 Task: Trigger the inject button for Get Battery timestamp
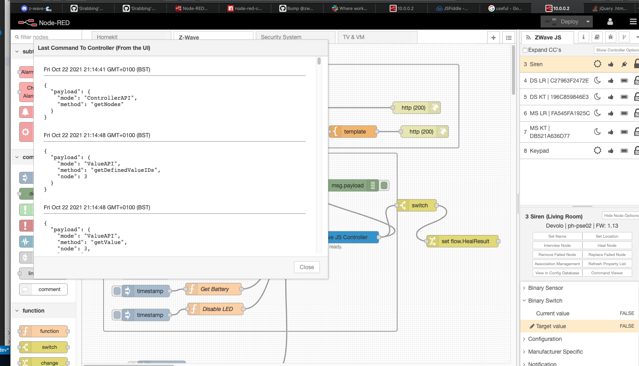[x=117, y=291]
